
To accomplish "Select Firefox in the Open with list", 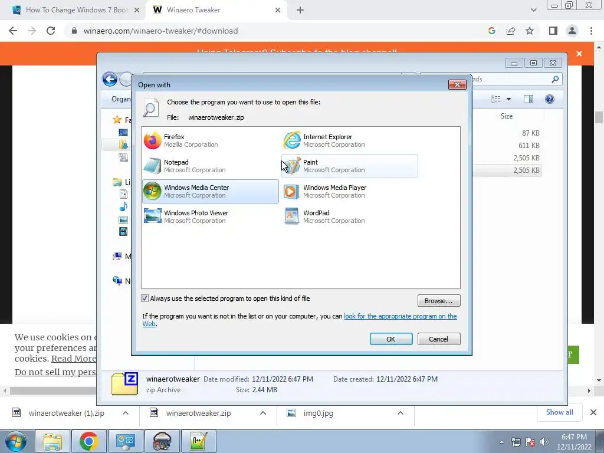I will coord(211,140).
